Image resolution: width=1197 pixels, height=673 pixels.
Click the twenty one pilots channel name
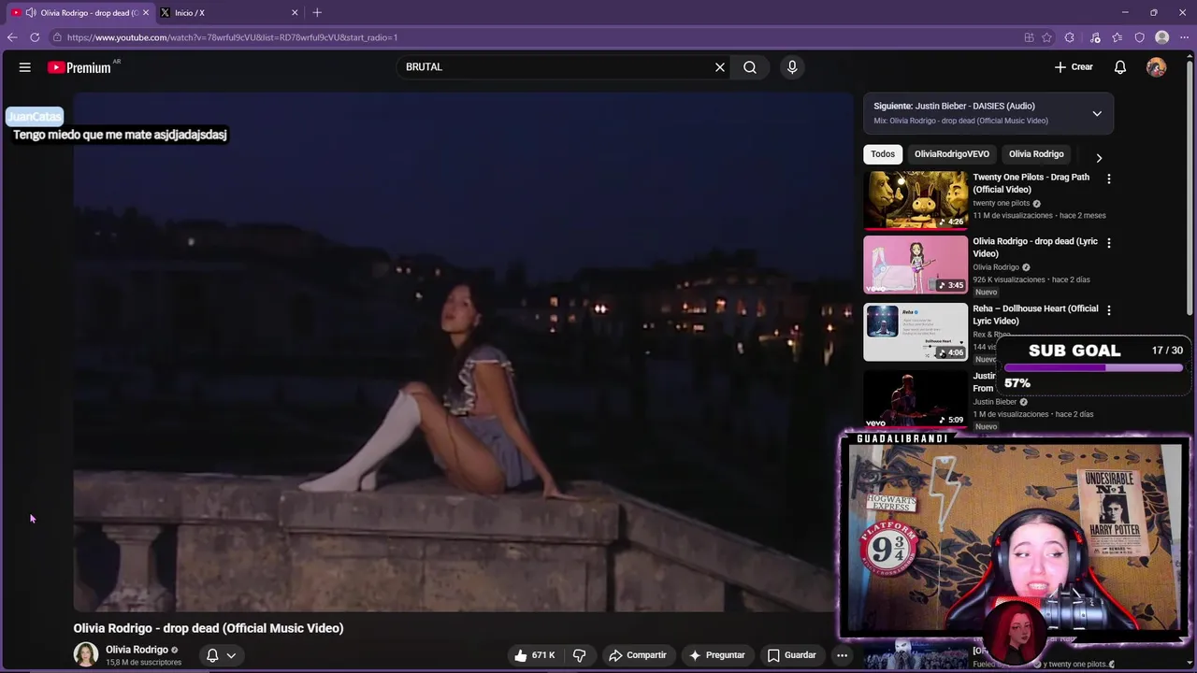(1001, 203)
